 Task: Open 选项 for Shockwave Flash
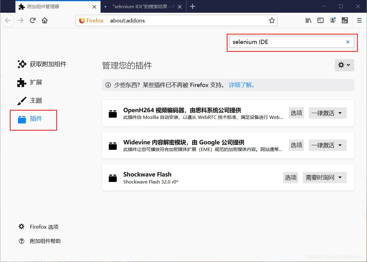pyautogui.click(x=291, y=177)
